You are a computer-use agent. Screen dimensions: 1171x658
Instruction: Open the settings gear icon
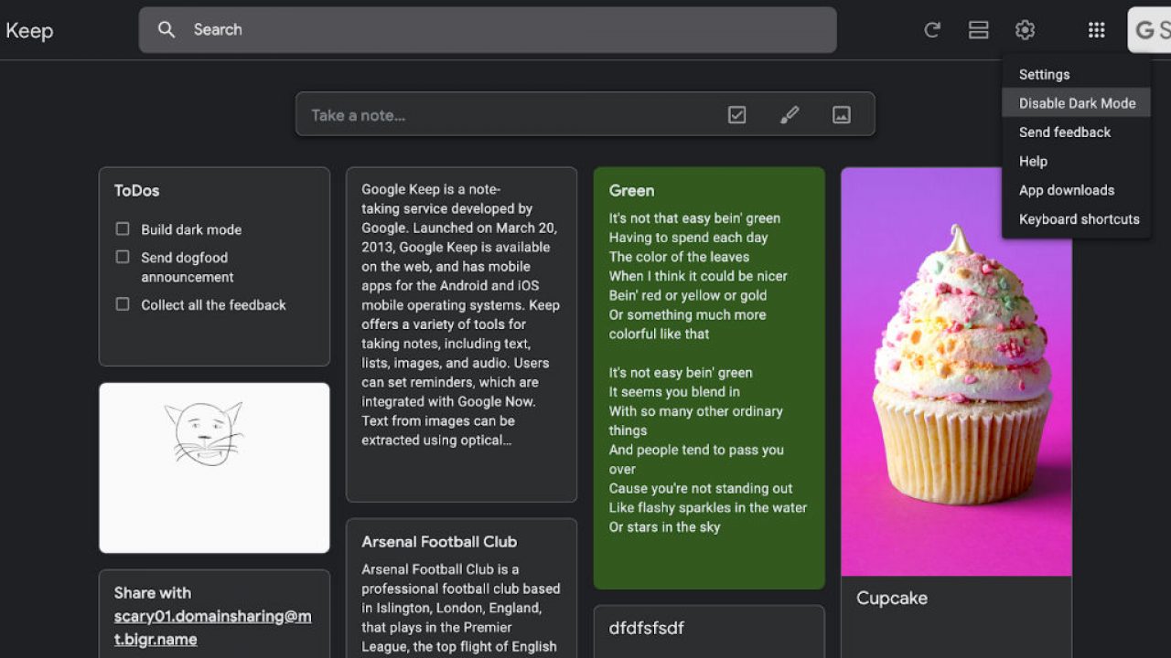click(1025, 30)
